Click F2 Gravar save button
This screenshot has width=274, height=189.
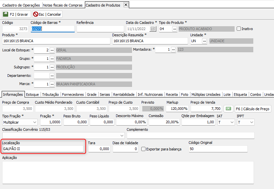click(x=16, y=14)
